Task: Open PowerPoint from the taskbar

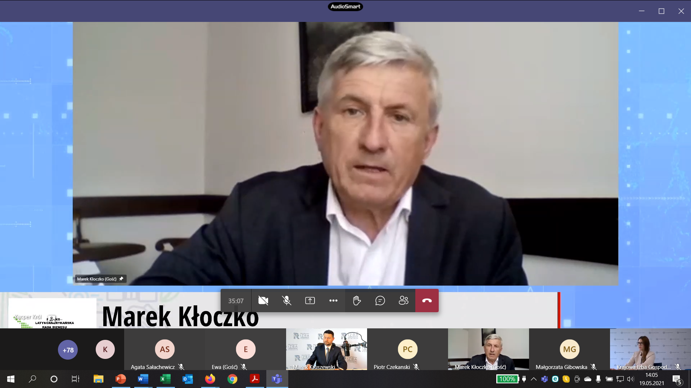Action: 121,379
